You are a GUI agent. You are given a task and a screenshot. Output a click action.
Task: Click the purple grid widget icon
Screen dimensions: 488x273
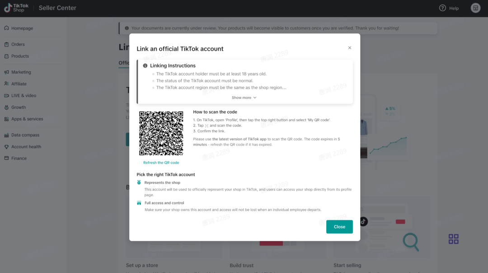[x=454, y=239]
